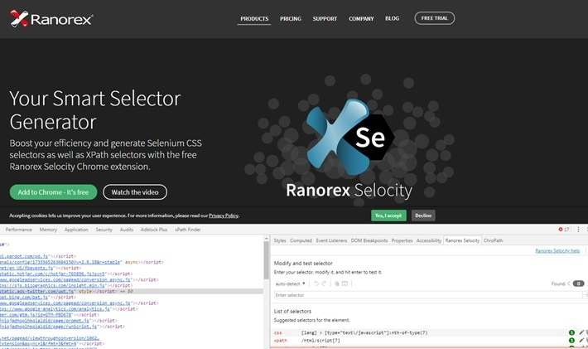Switch to the Security DevTools tab

coord(104,230)
